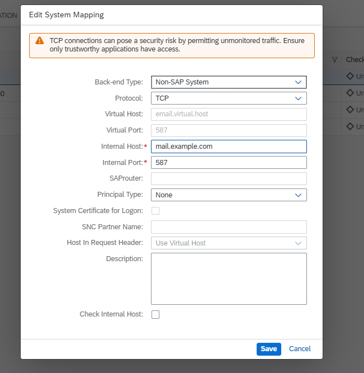This screenshot has height=373, width=364.
Task: Click the Check column header in background
Action: [354, 60]
